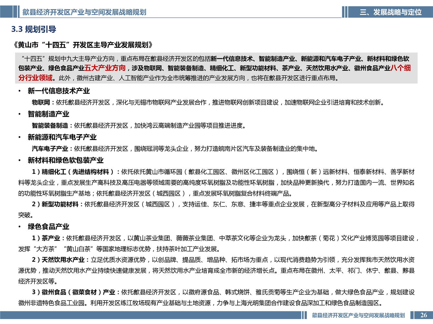433x324 pixels.
Task: Select heading 3.3 规划引导
Action: 34,29
